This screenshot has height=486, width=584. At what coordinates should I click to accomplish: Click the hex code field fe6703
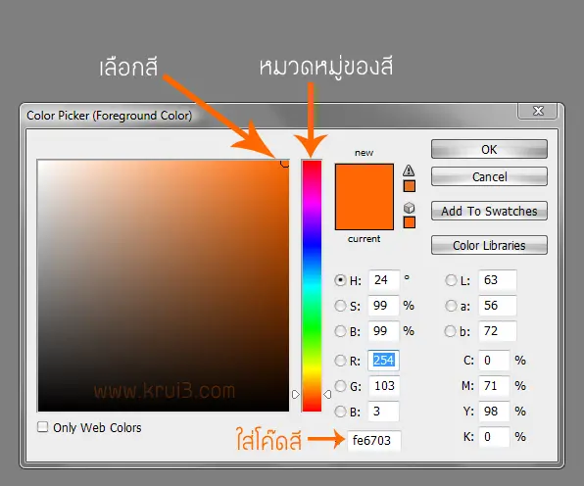[374, 441]
